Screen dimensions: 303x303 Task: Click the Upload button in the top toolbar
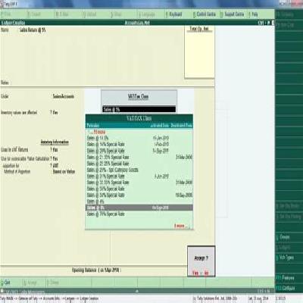(90, 14)
